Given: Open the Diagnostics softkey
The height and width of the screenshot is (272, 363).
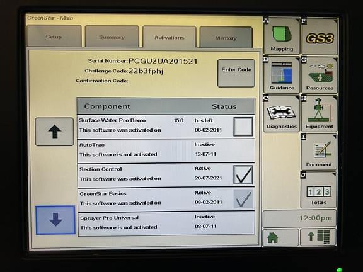Looking at the screenshot, I should click(x=282, y=113).
